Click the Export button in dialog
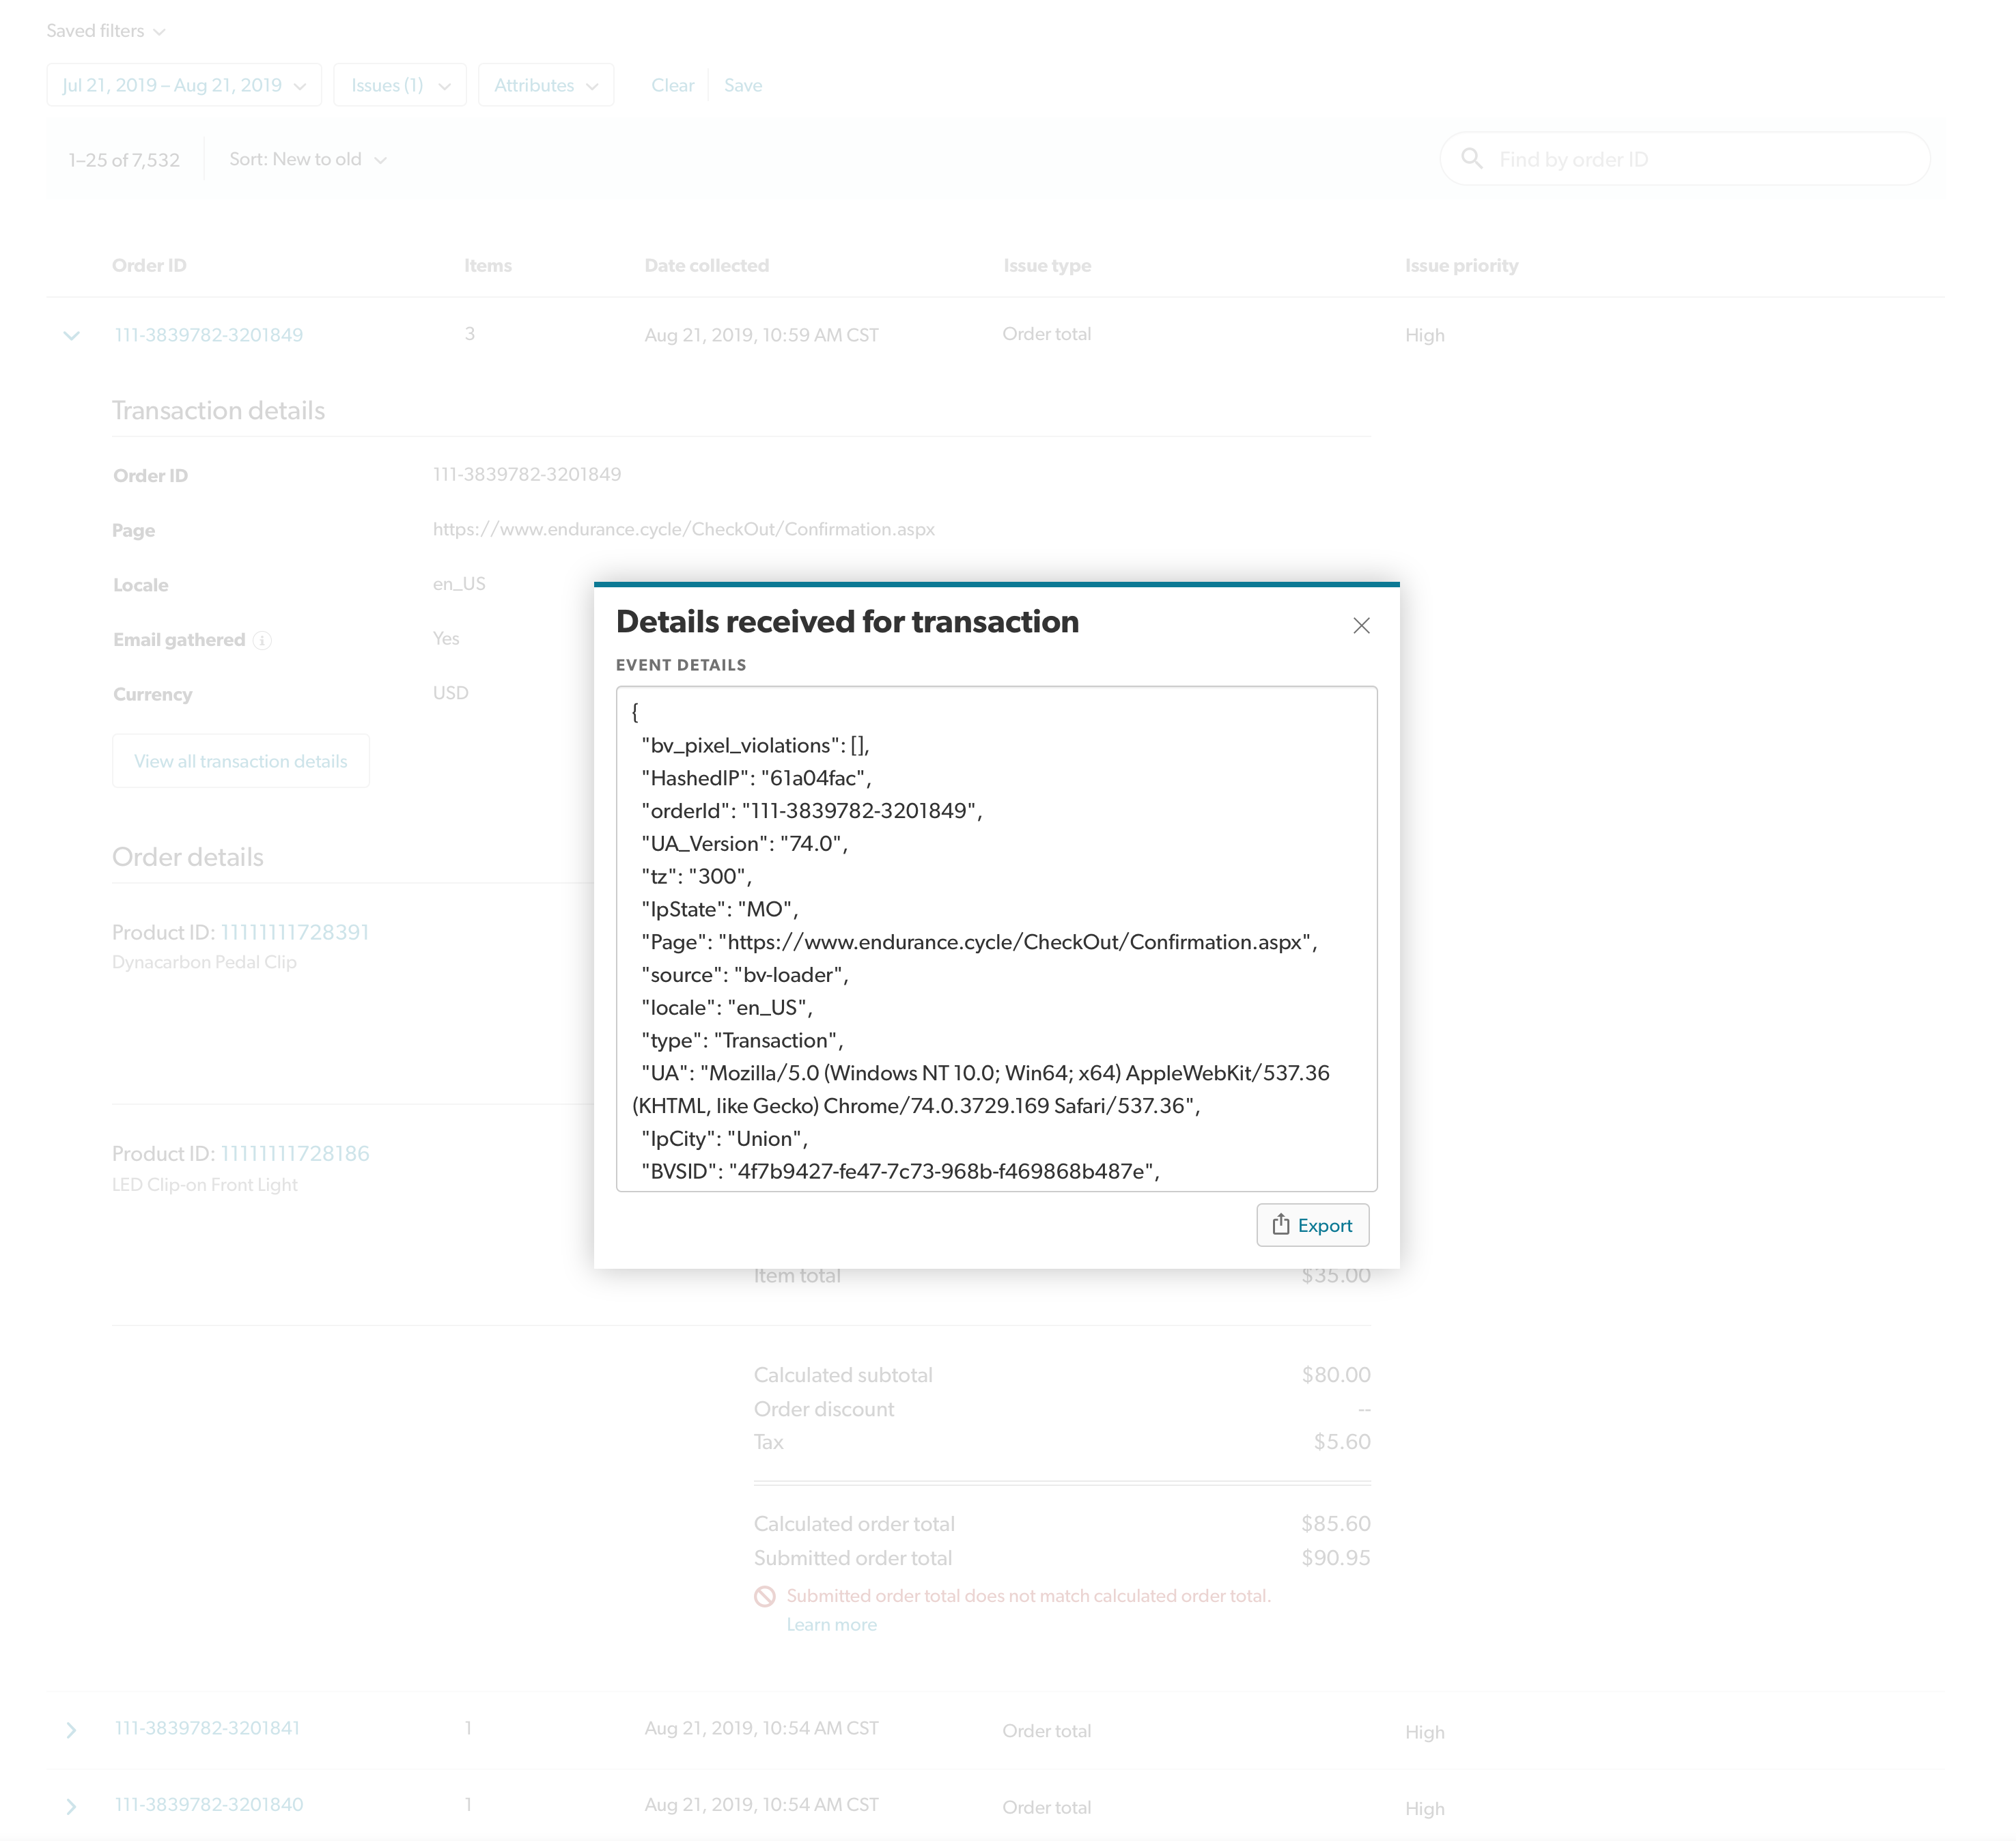The image size is (2016, 1841). 1312,1225
